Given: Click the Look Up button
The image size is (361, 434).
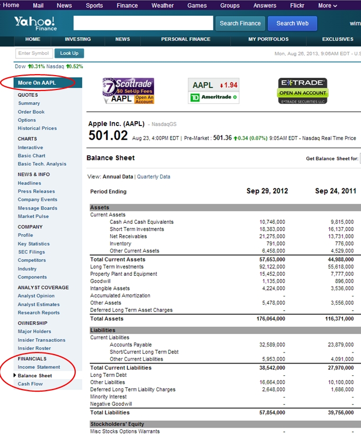Looking at the screenshot, I should coord(69,53).
